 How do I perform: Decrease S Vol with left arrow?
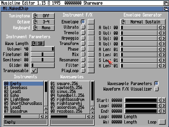click(159, 38)
